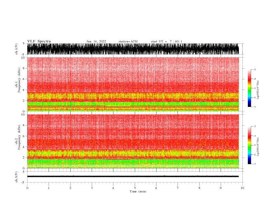Image resolution: width=273 pixels, height=211 pixels.
Task: Click the time axis tick label "0"
Action: (27, 188)
